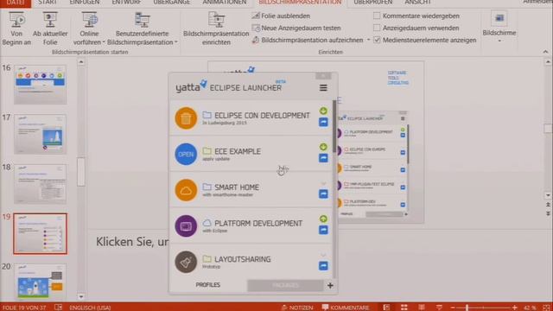Viewport: 553px width, 311px height.
Task: Start slideshow icon in status bar
Action: [x=439, y=308]
